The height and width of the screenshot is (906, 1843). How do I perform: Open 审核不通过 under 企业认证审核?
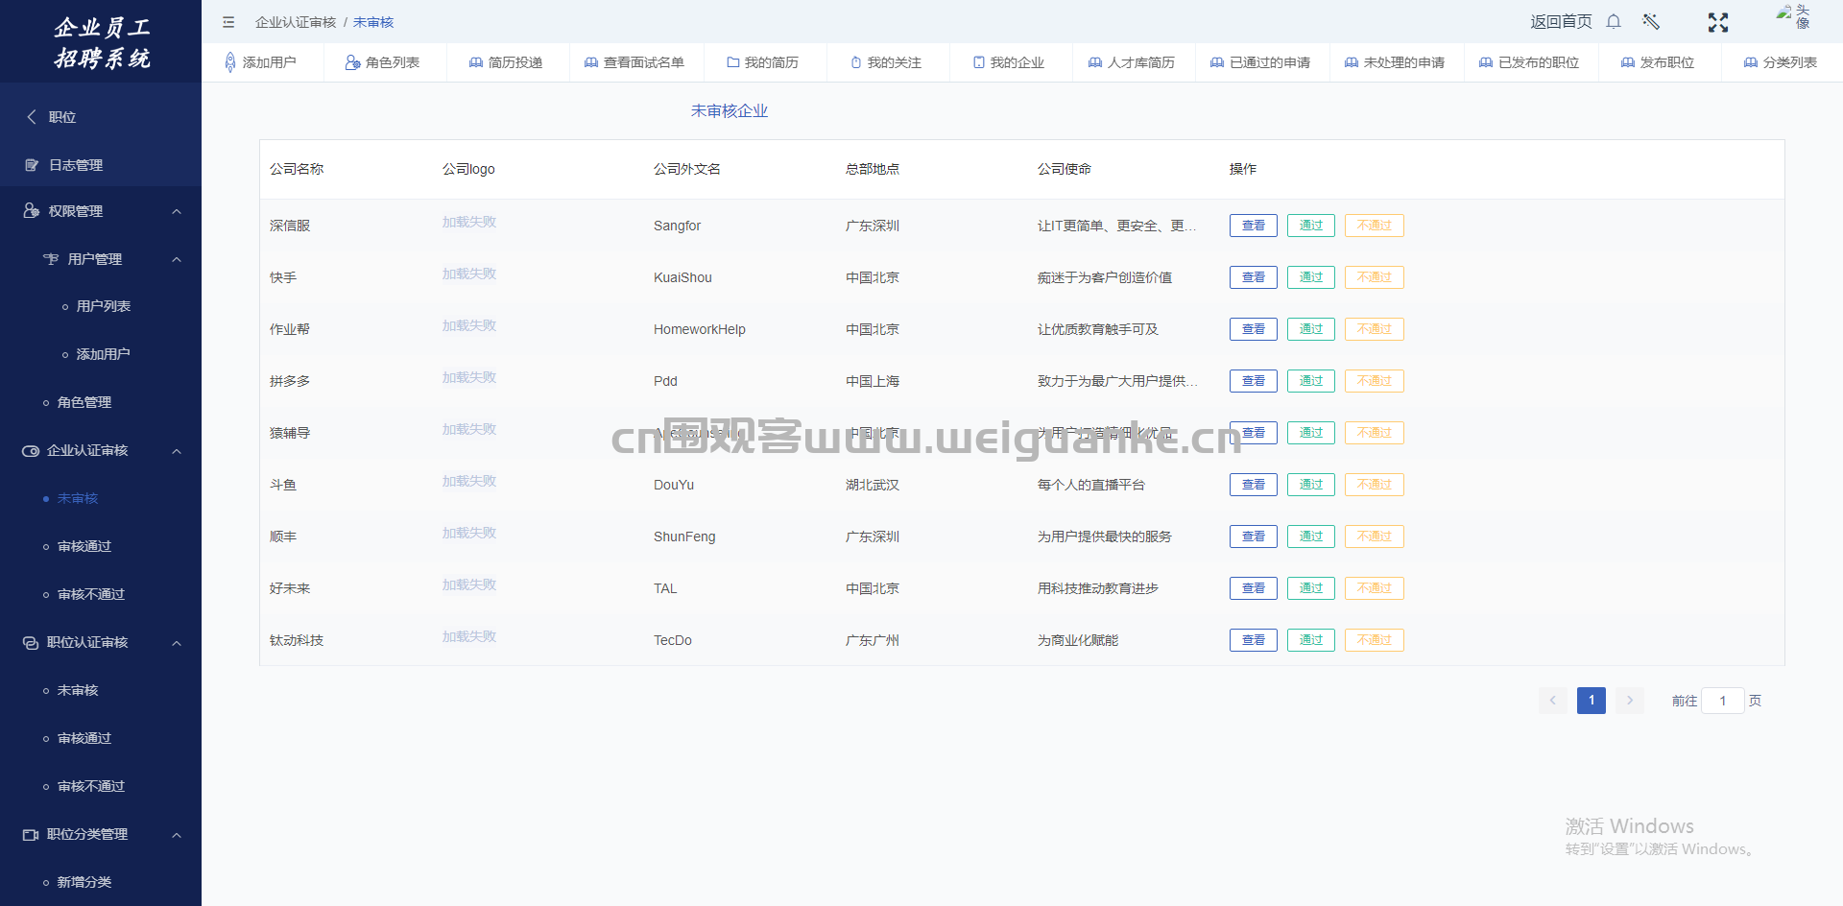tap(91, 594)
